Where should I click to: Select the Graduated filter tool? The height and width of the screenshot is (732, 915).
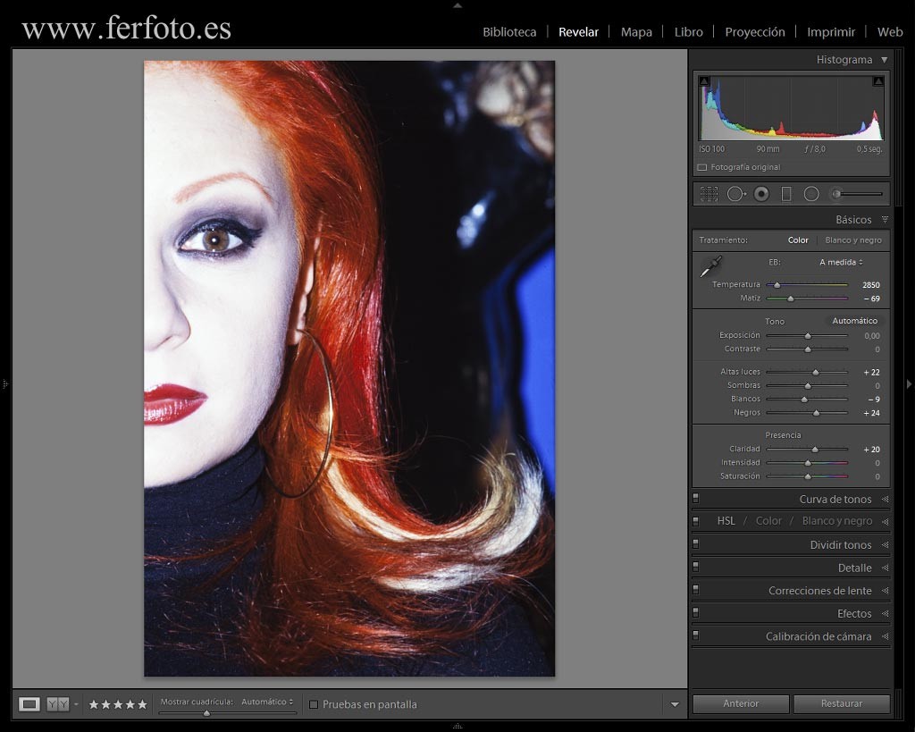click(786, 194)
